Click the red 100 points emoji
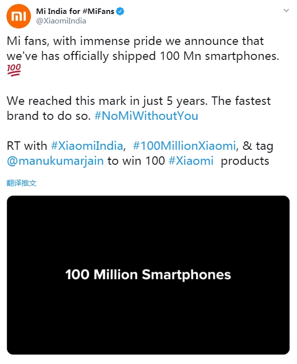This screenshot has height=364, width=297. [14, 70]
